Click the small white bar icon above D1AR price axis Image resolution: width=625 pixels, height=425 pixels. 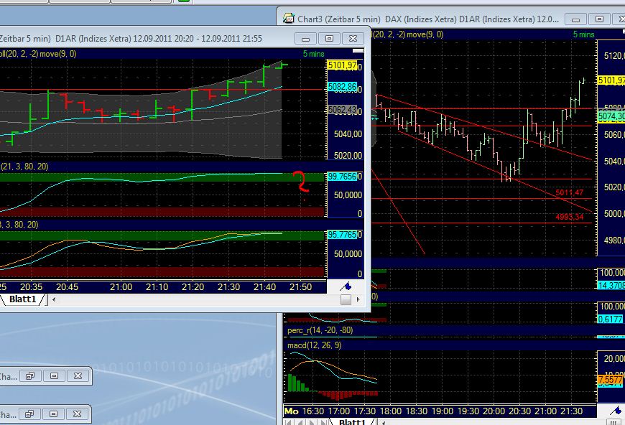[x=358, y=50]
